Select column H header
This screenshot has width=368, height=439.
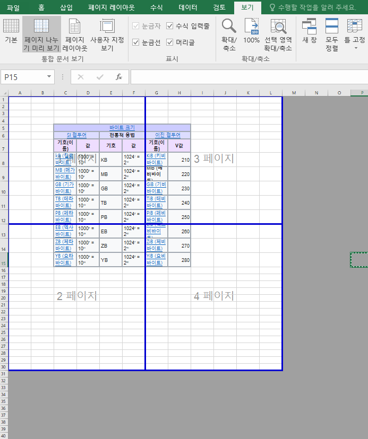[x=179, y=93]
